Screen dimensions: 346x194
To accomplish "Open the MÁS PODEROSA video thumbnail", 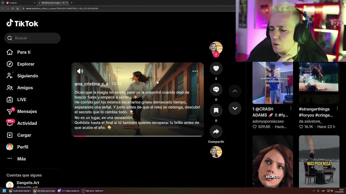I will tap(319, 161).
